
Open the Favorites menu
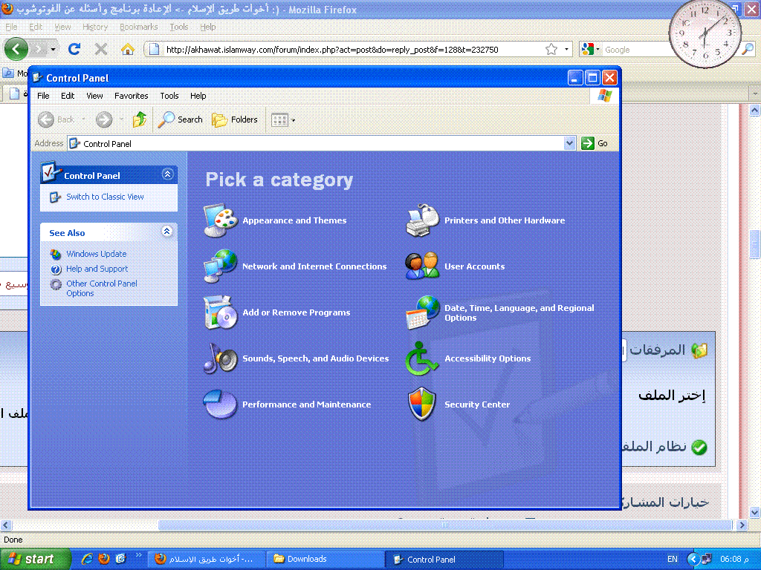click(131, 96)
